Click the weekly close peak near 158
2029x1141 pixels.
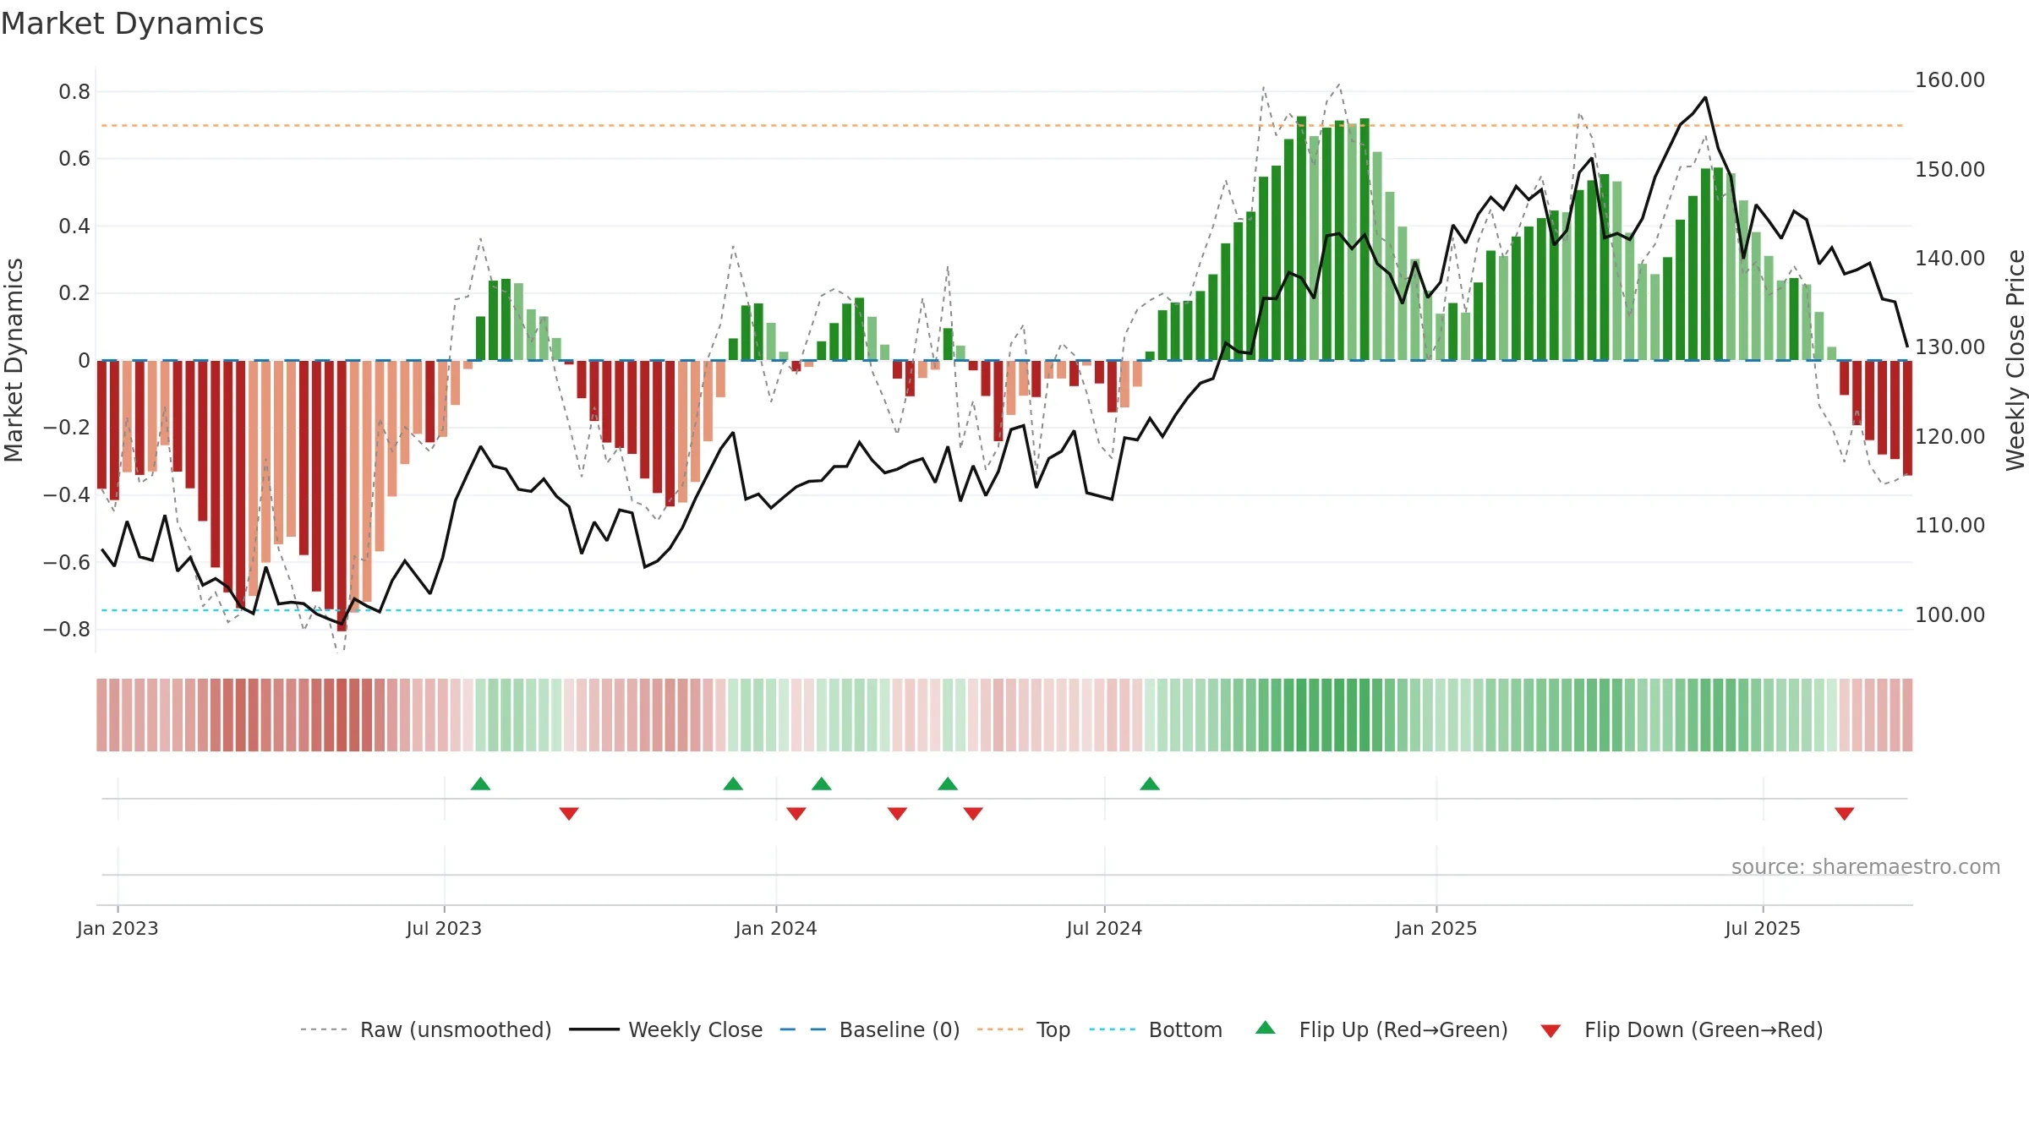pos(1705,98)
